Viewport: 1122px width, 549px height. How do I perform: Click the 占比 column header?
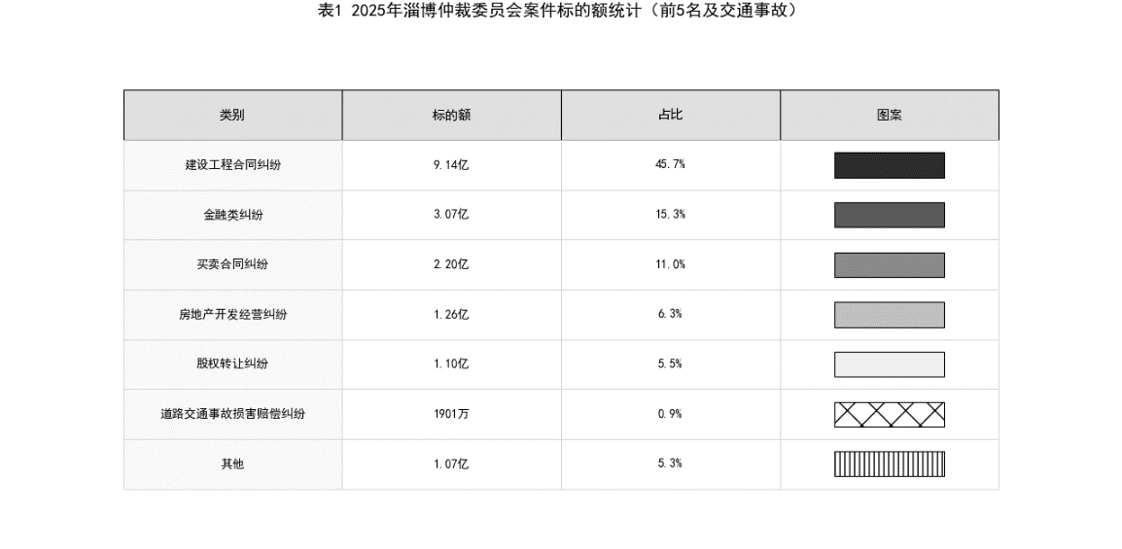(670, 115)
